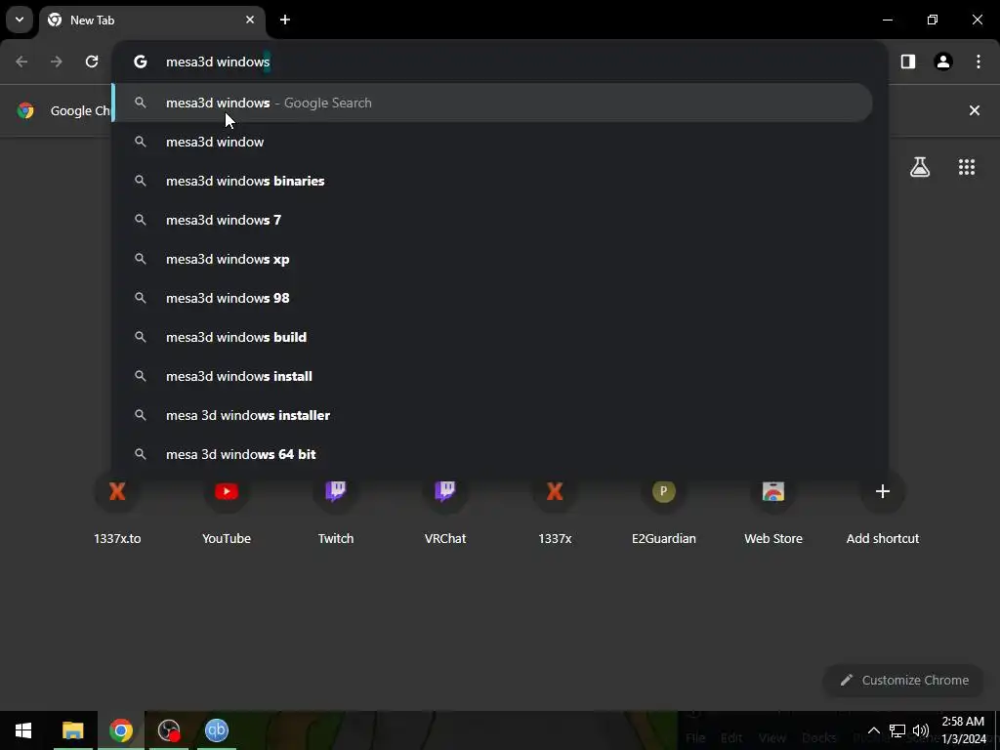This screenshot has height=750, width=1000.
Task: Choose suggestion mesa 3d windows 64 bit
Action: pos(492,454)
